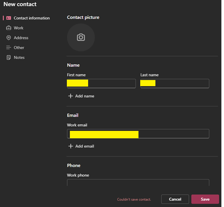
Task: Click the Work phone label
Action: [x=78, y=175]
